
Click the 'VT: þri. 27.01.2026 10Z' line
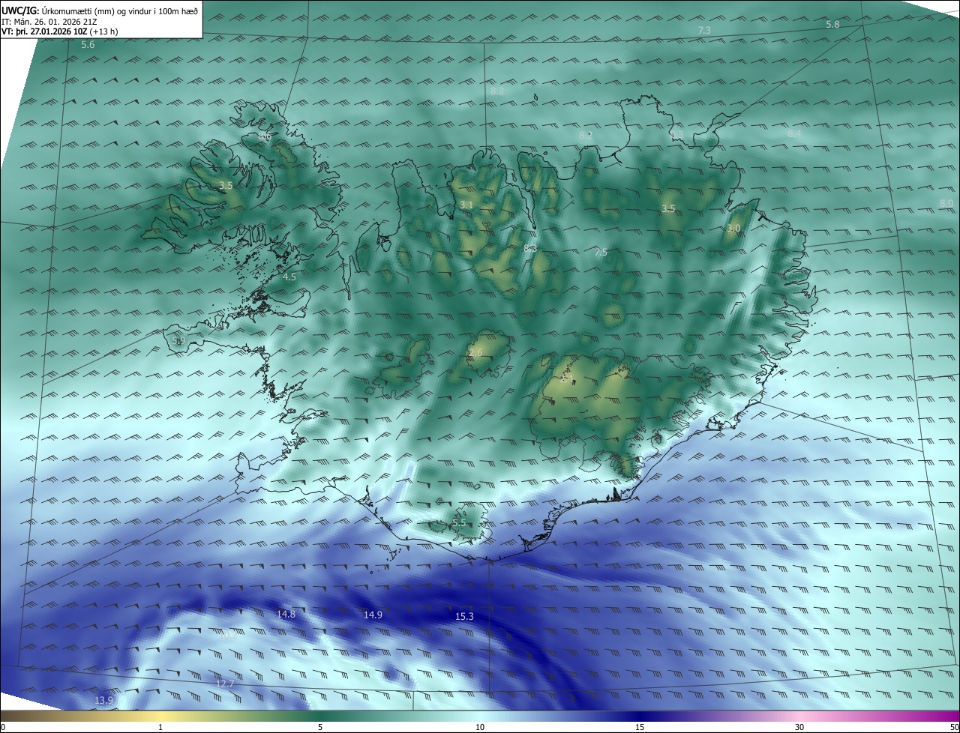tap(60, 31)
